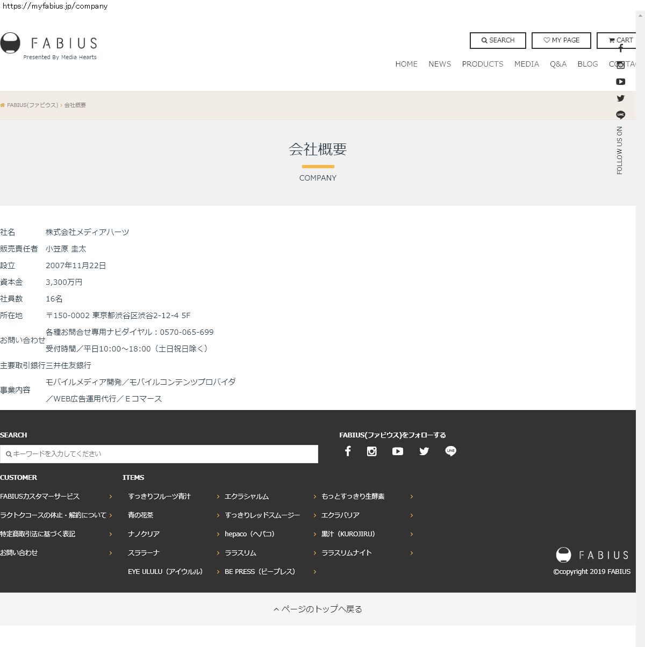
Task: Select the phone number text 0570-065-699
Action: click(187, 332)
